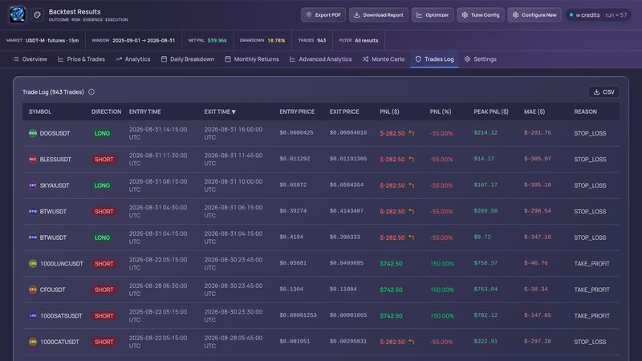Click the DOGSUSDT coin icon
This screenshot has height=361, width=642.
point(33,133)
